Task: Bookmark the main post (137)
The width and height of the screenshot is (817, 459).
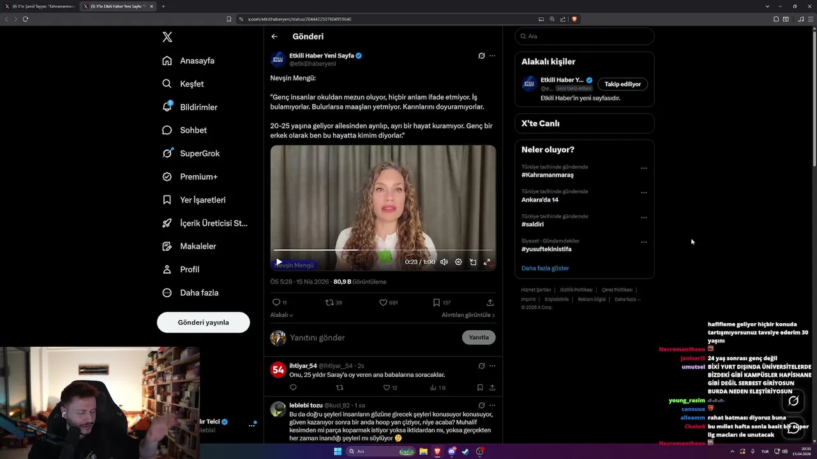Action: click(442, 302)
